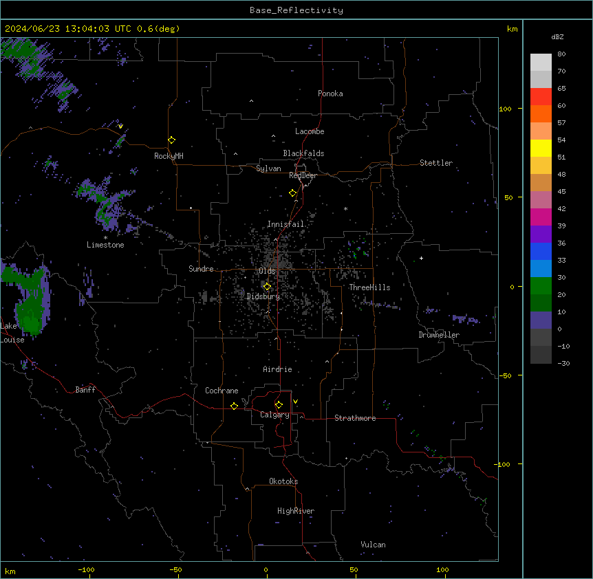The height and width of the screenshot is (579, 593).
Task: Click the RockyMH label
Action: tap(169, 156)
